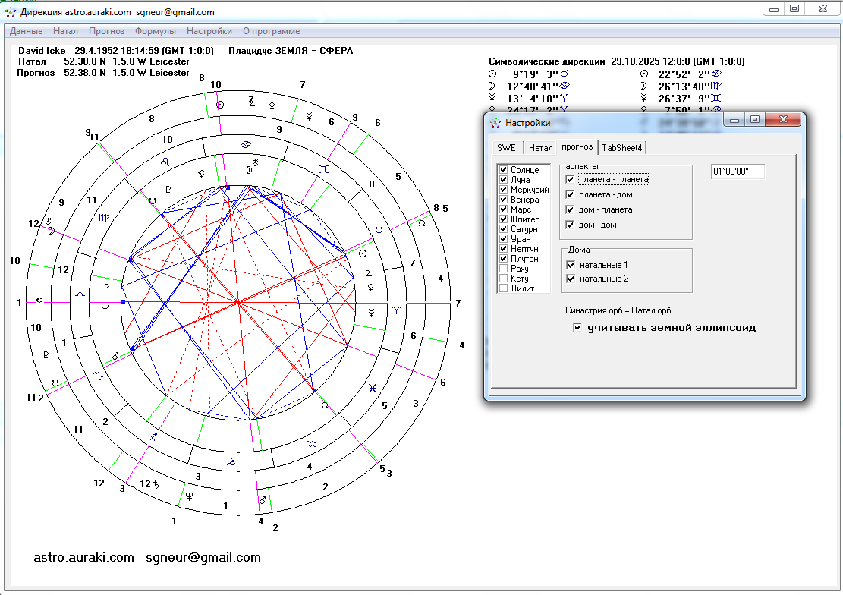Open the Данные menu
Viewport: 843px width, 595px height.
(26, 31)
